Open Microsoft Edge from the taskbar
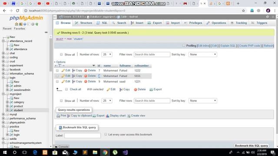This screenshot has width=278, height=156. pos(35,152)
